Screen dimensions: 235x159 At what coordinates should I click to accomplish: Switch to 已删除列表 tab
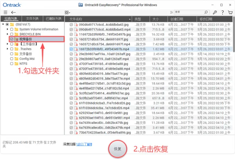pyautogui.click(x=54, y=19)
